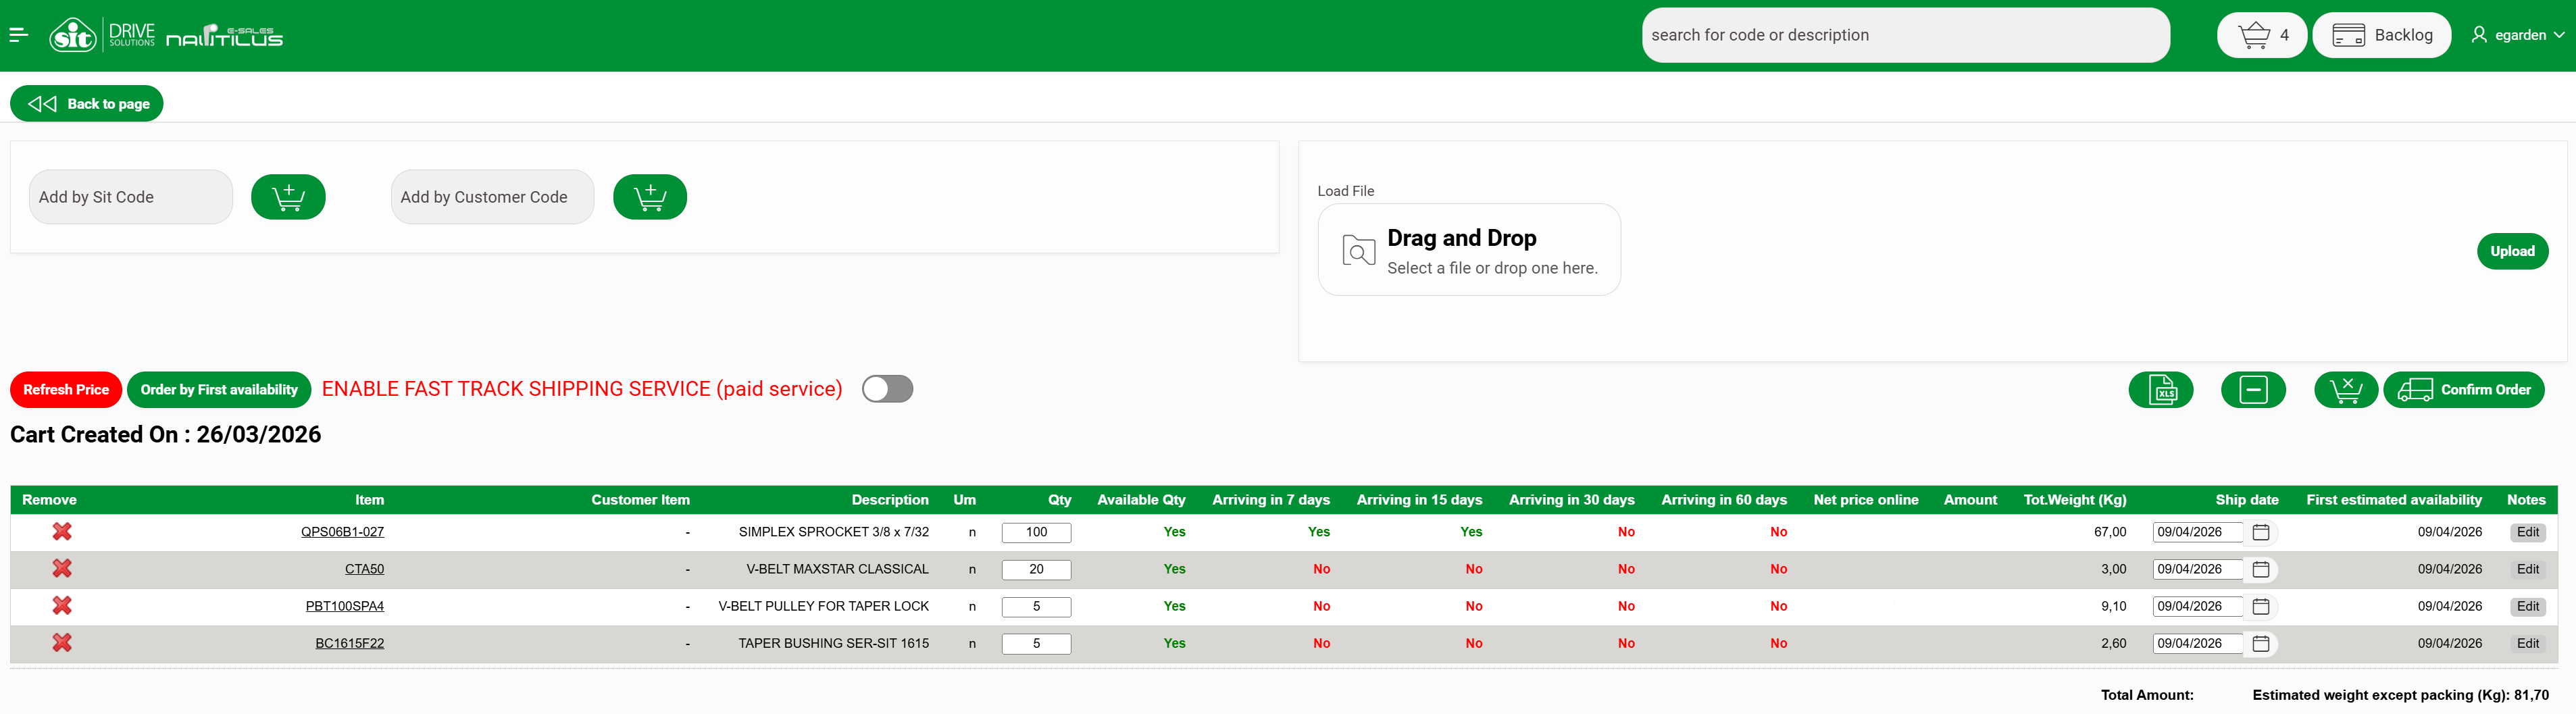Open the PBT100SPA4 item link
The height and width of the screenshot is (714, 2576).
pyautogui.click(x=344, y=606)
